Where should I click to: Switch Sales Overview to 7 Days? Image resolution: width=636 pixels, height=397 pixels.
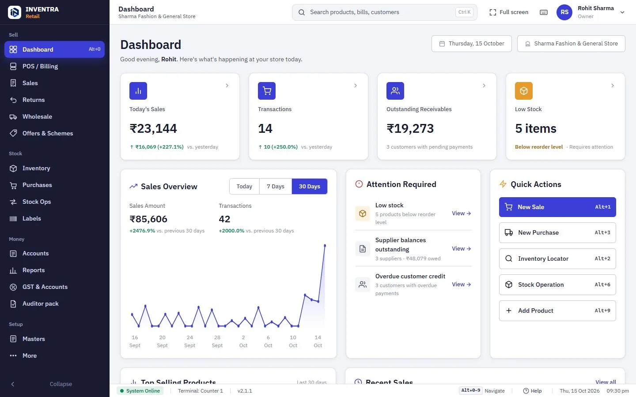[x=276, y=187]
